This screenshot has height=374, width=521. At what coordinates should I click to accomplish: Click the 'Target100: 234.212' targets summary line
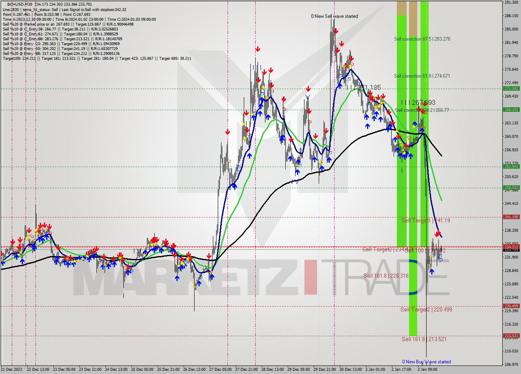97,58
